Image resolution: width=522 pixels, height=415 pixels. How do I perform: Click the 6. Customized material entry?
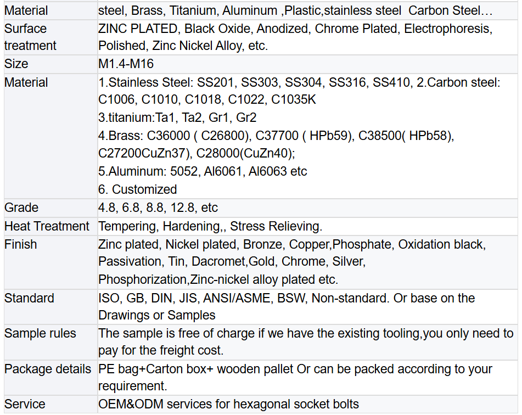137,189
